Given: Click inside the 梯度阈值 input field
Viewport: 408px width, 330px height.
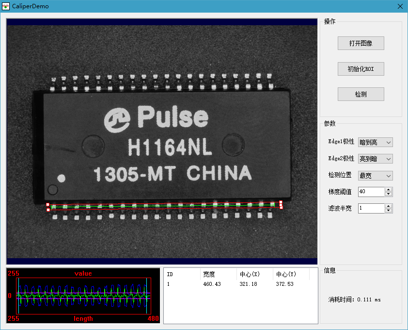Looking at the screenshot, I should click(371, 192).
